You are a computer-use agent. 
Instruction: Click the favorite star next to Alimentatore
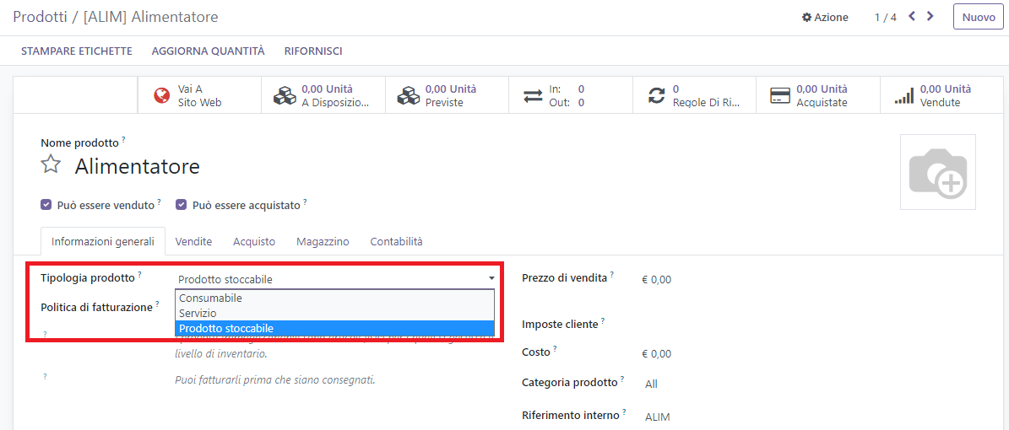tap(52, 164)
